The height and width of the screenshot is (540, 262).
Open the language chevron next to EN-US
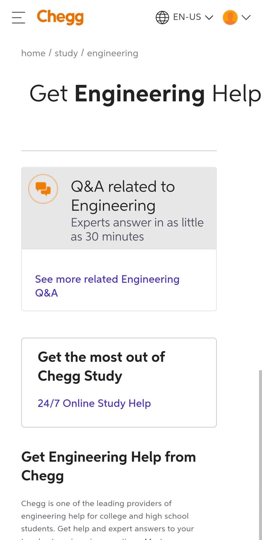tap(209, 17)
